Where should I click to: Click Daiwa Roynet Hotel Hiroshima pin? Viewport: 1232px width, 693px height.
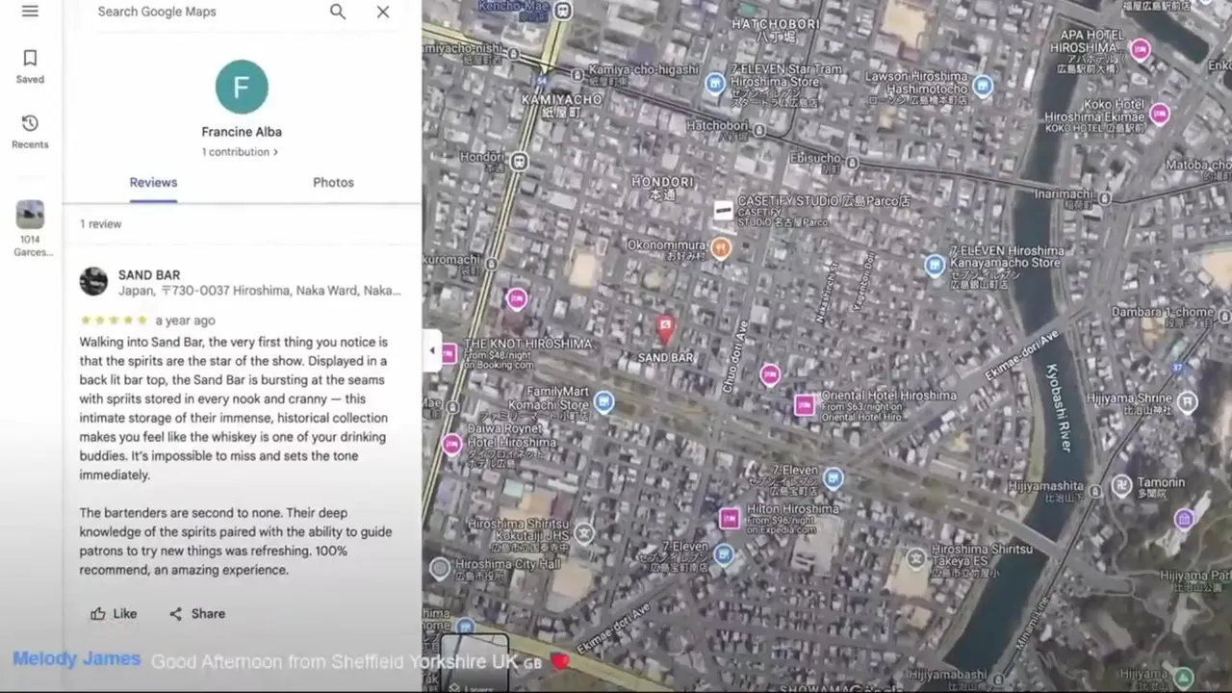[x=451, y=444]
